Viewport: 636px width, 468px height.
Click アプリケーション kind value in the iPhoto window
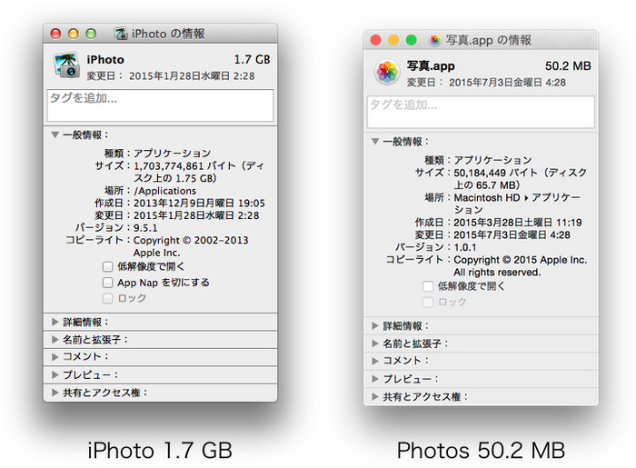pyautogui.click(x=173, y=154)
